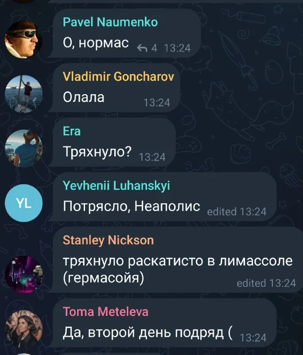303x355 pixels.
Task: Select the Pavel Naumenko sender name
Action: pyautogui.click(x=110, y=22)
